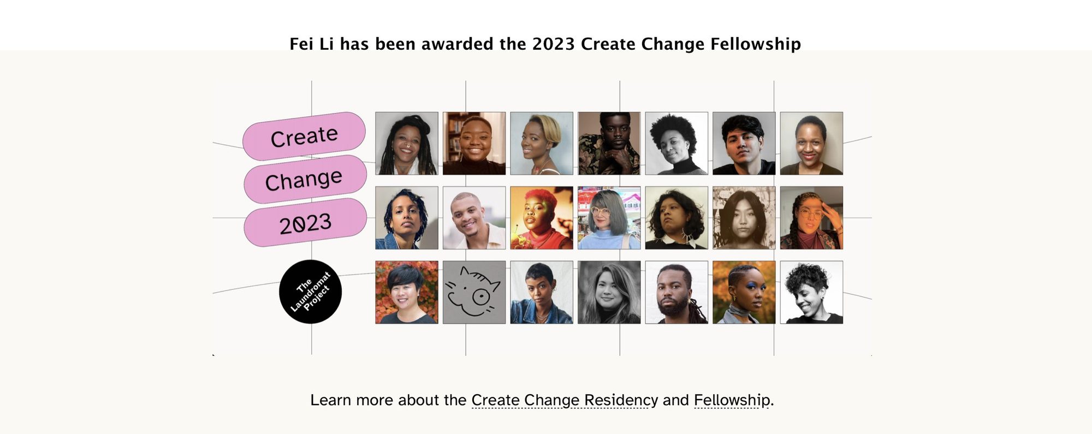1092x434 pixels.
Task: Select the black-and-white portrait in turtleneck
Action: coord(676,144)
